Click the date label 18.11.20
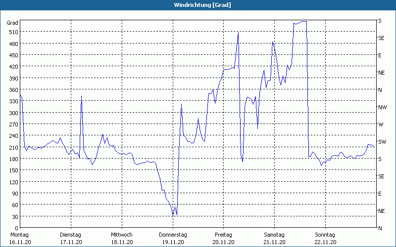The image size is (396, 247). [122, 243]
